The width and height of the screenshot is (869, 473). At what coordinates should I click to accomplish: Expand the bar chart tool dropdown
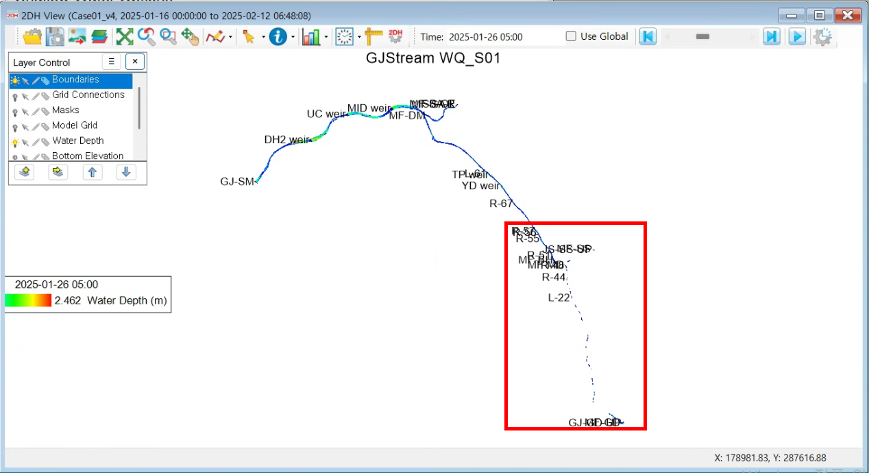tap(326, 37)
